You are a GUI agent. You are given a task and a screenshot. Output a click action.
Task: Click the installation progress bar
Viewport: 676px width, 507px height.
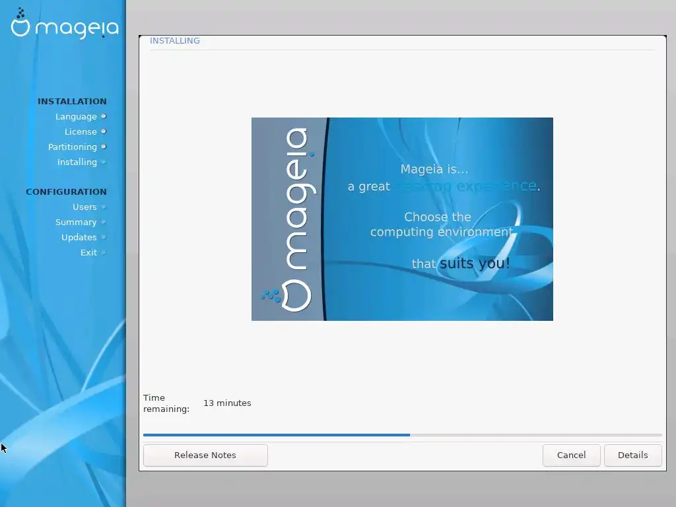[x=402, y=435]
